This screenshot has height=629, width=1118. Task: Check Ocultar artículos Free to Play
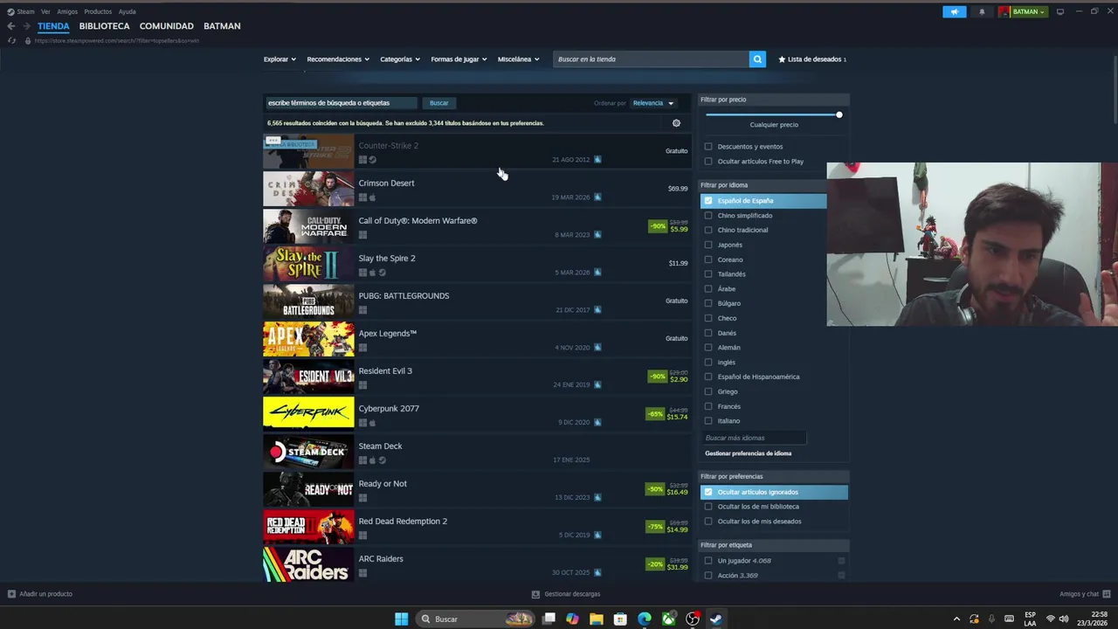click(708, 162)
